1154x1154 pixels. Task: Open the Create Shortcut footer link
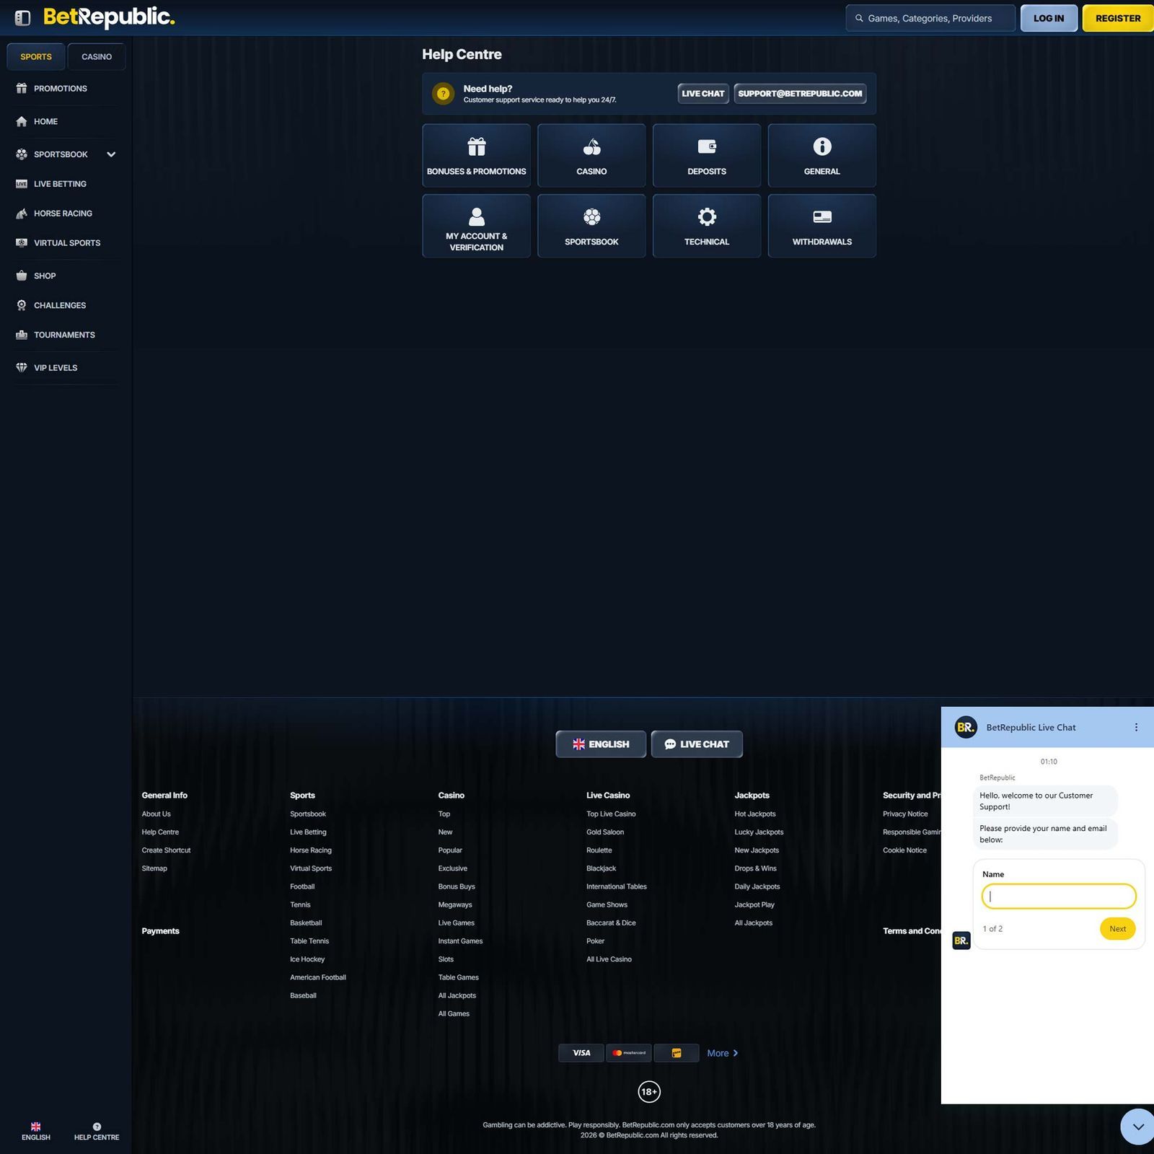tap(166, 850)
